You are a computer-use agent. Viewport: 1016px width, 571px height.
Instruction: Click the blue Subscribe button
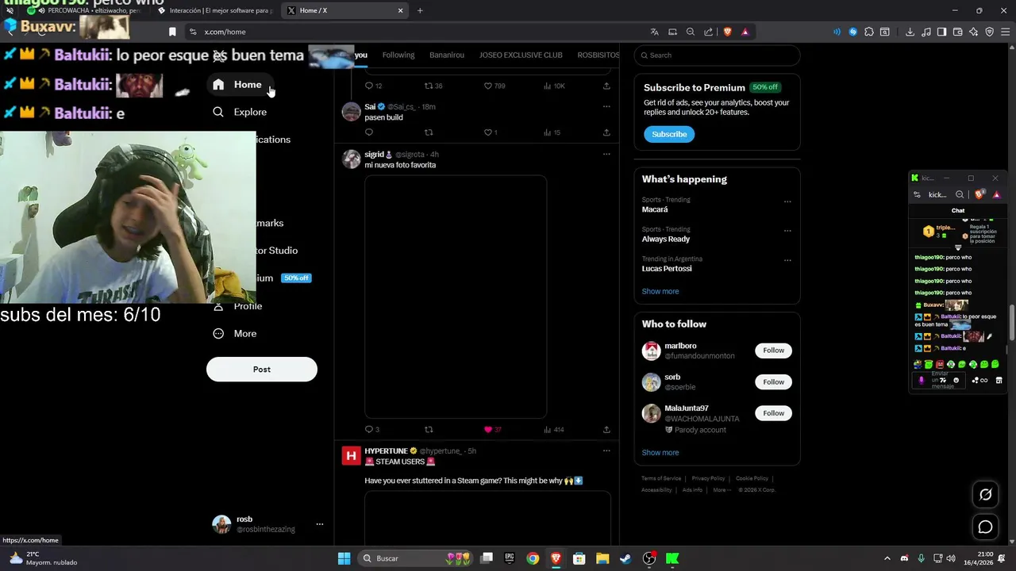pyautogui.click(x=669, y=134)
